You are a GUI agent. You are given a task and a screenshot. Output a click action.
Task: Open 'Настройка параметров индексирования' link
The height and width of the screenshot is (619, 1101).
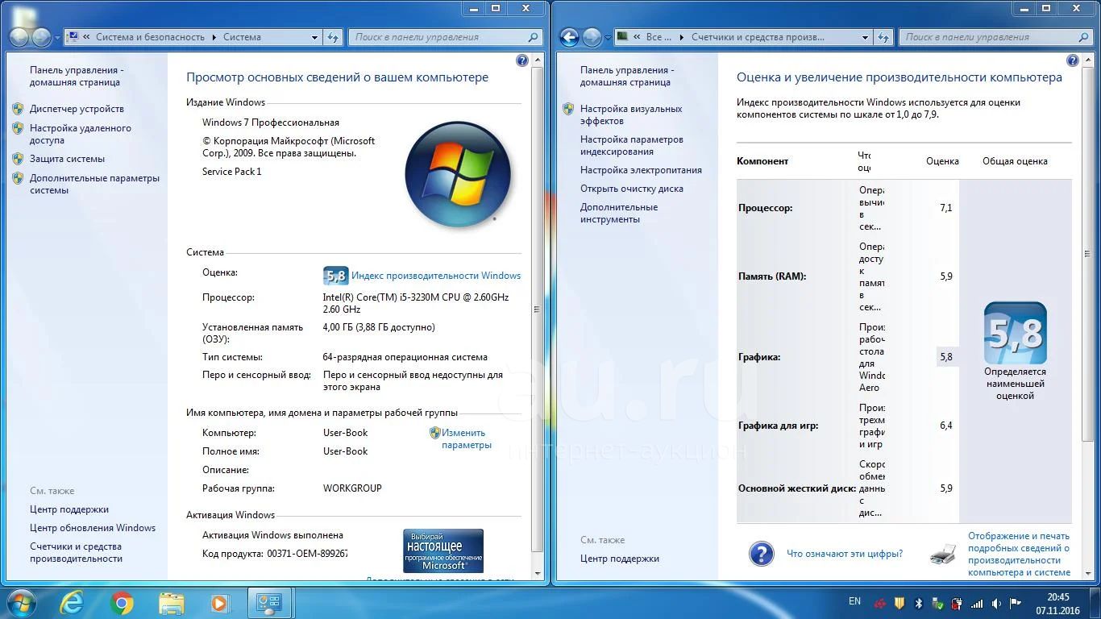click(632, 145)
